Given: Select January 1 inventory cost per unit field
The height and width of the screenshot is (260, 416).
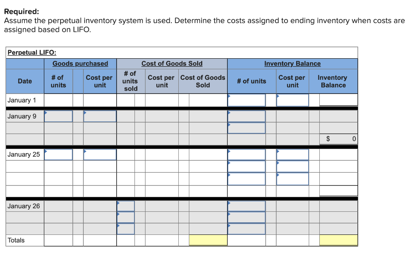Looking at the screenshot, I should coord(292,100).
